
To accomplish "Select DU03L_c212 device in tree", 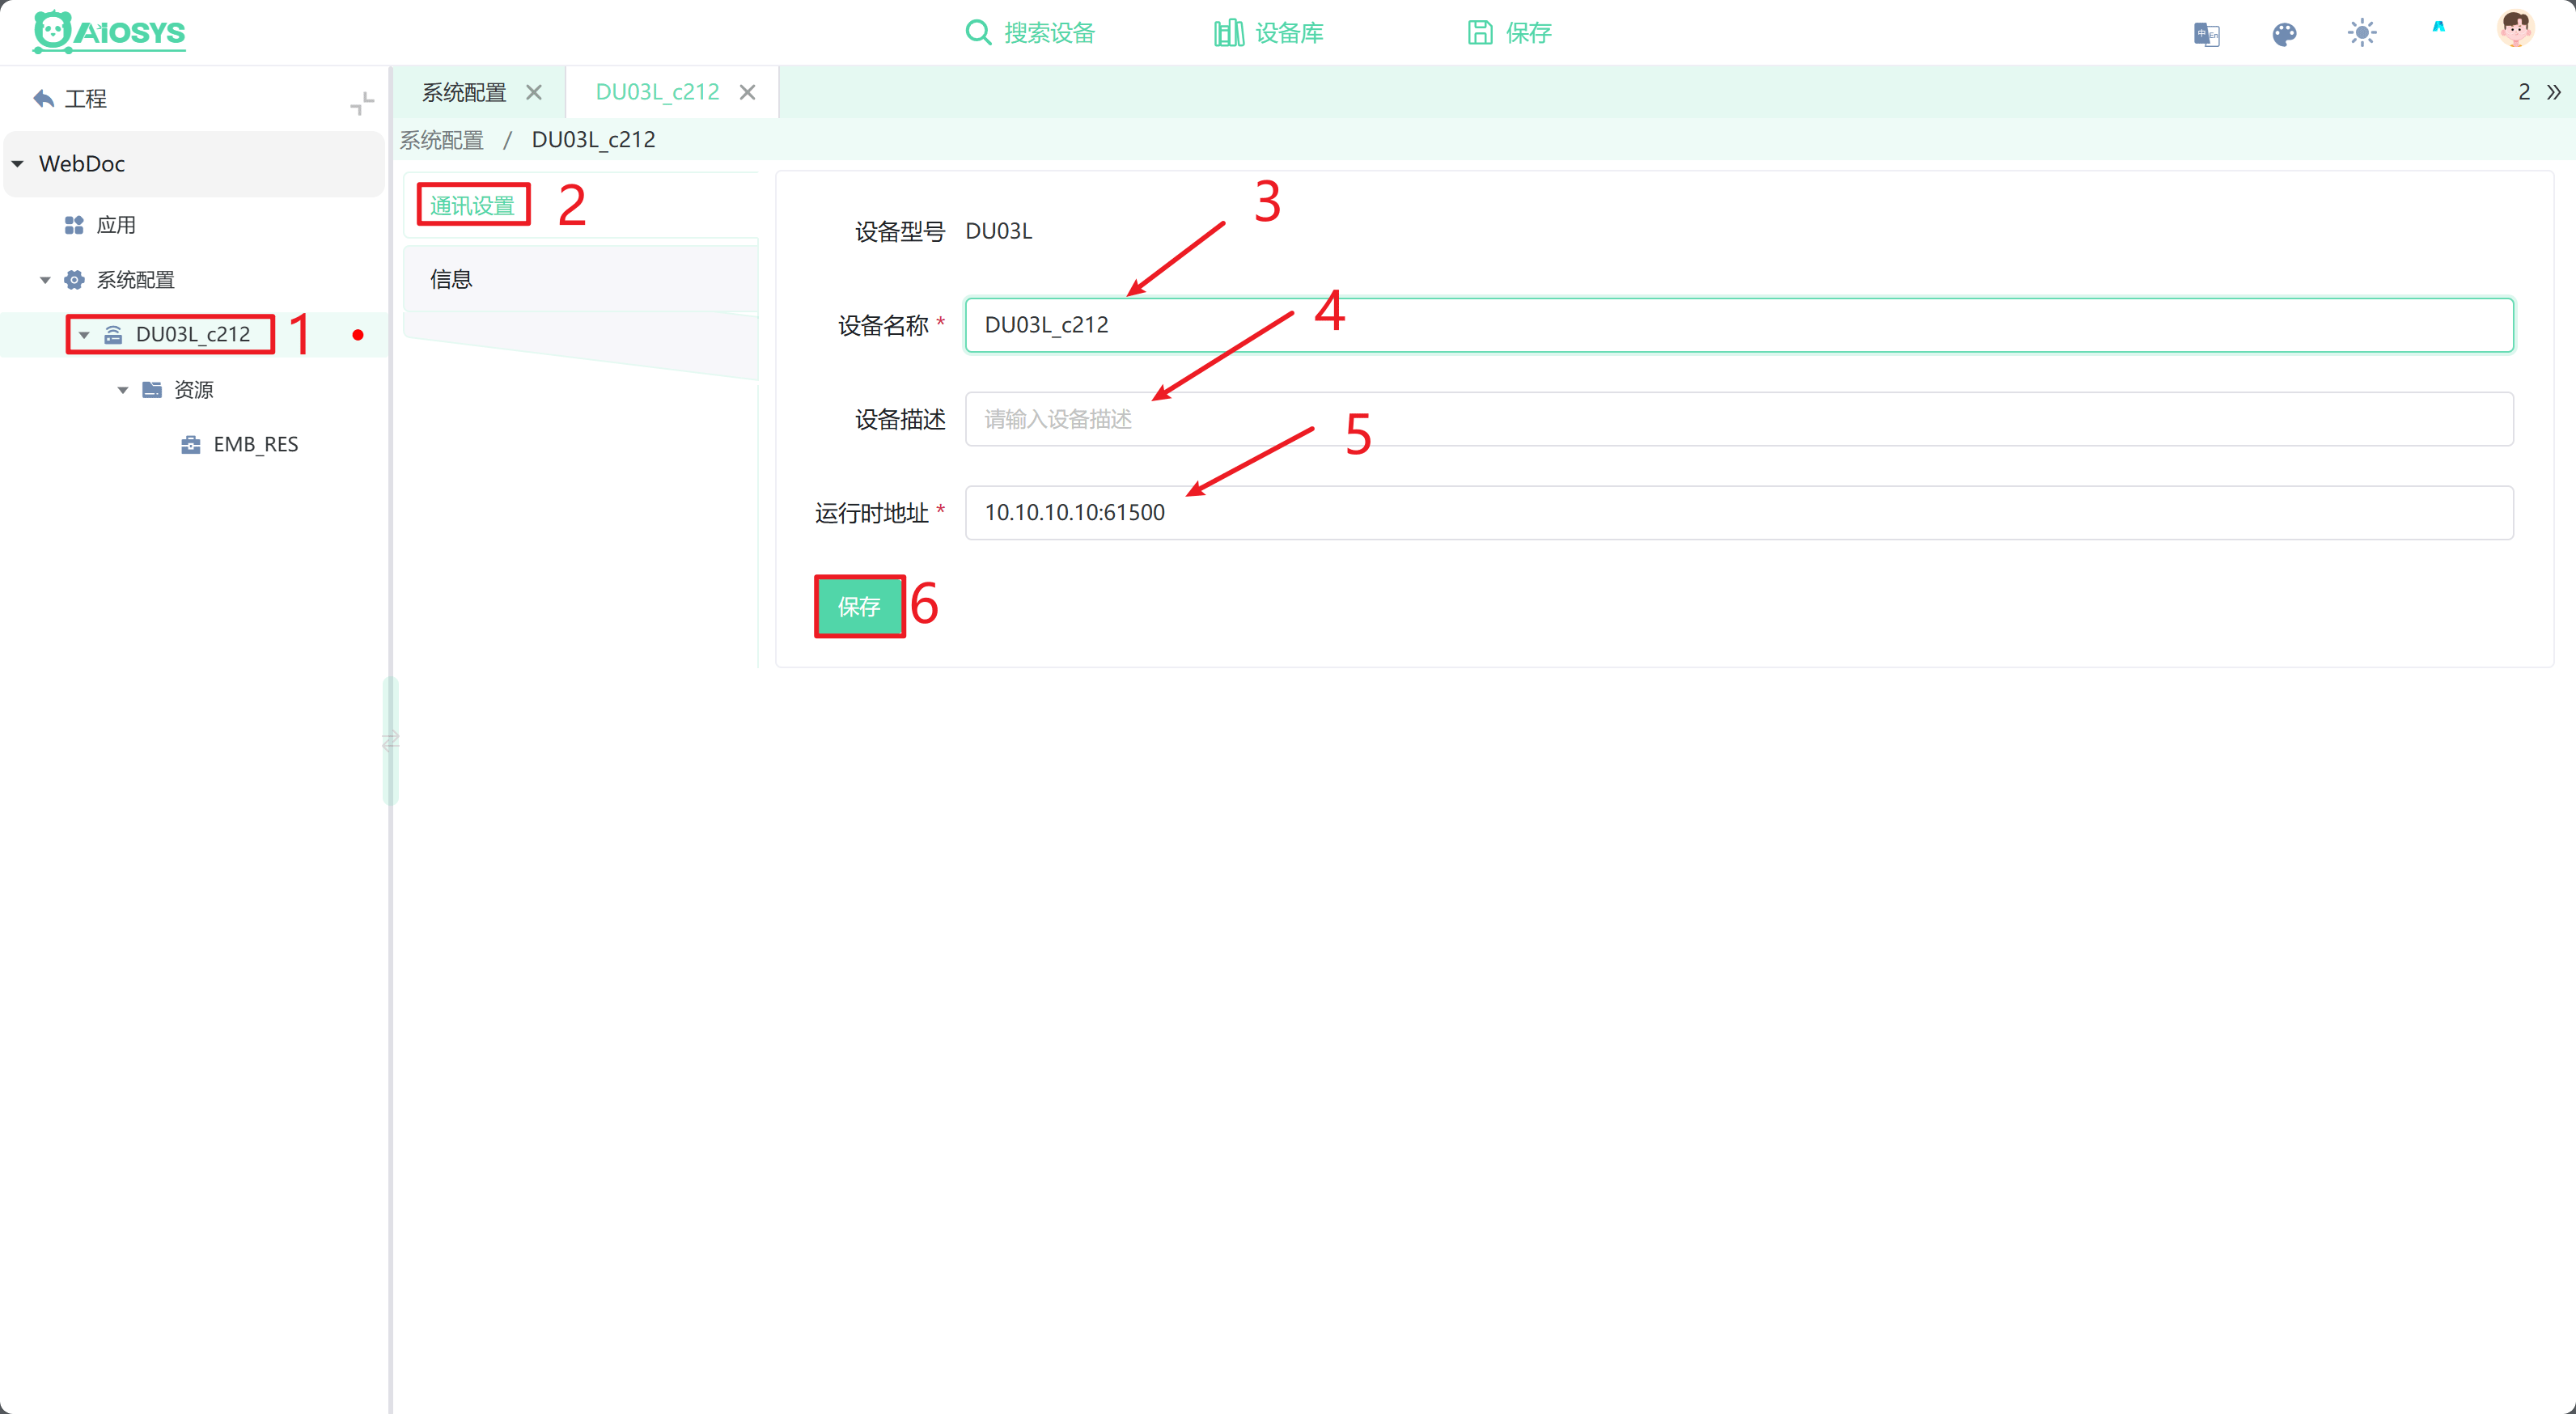I will pos(193,334).
